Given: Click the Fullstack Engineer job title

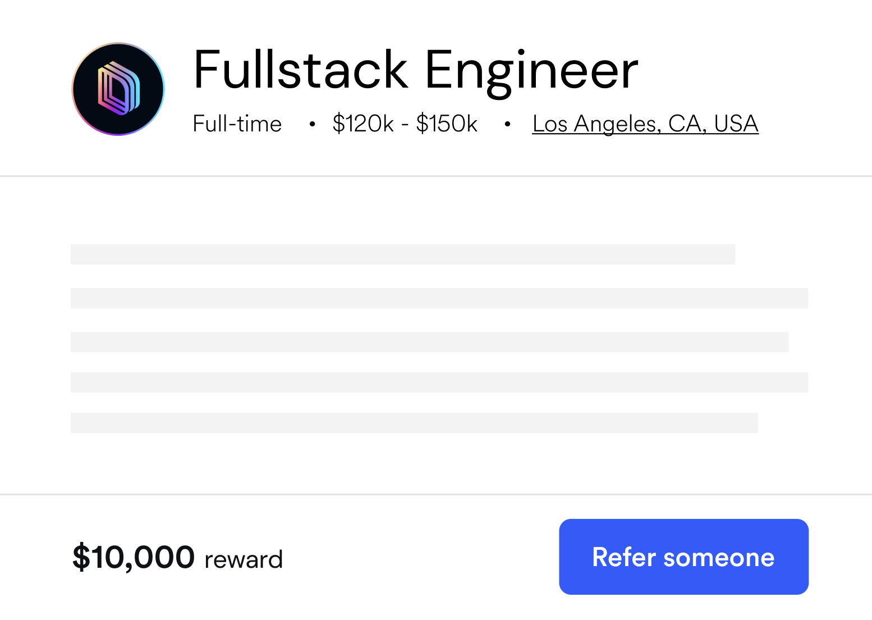Looking at the screenshot, I should coord(416,69).
